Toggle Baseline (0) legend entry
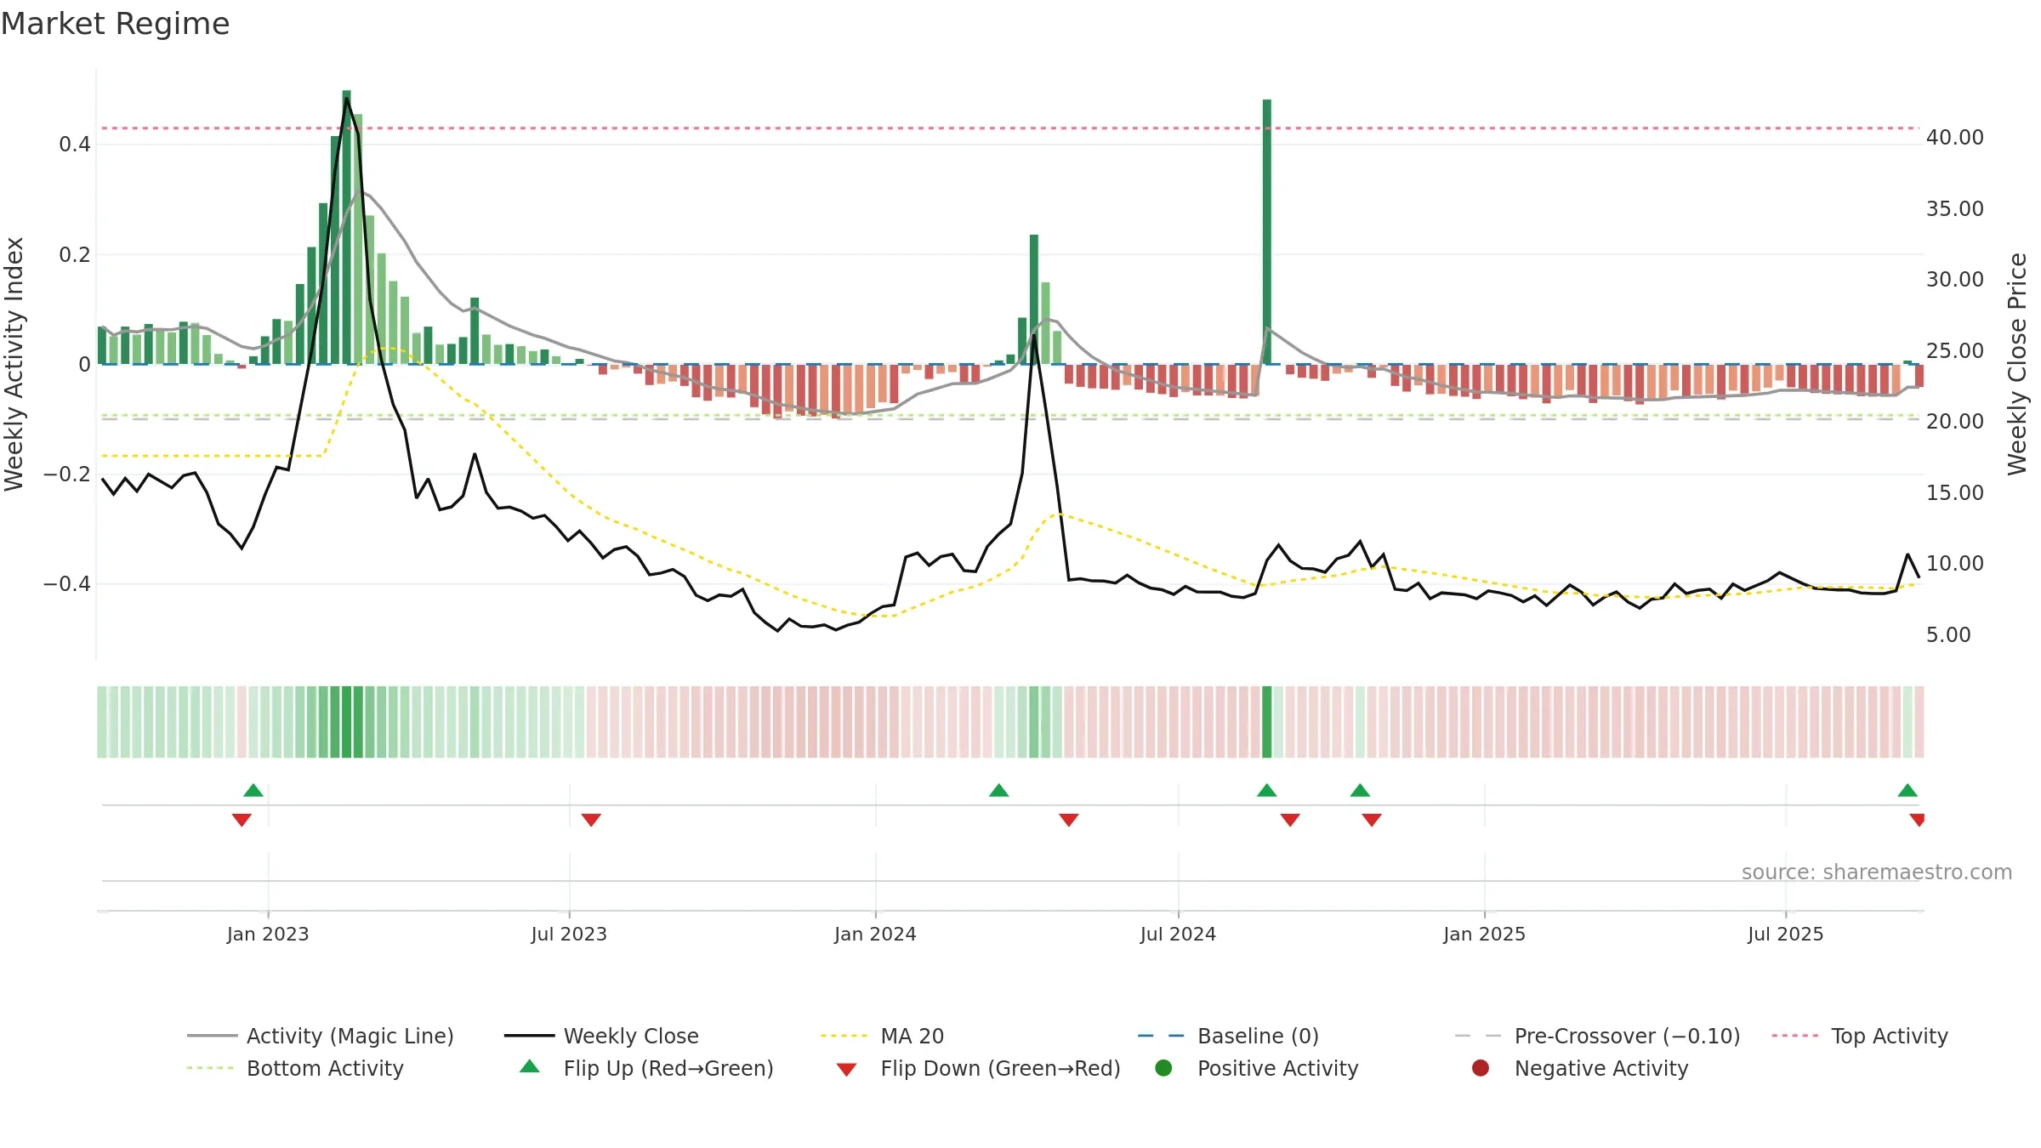This screenshot has width=2041, height=1148. tap(1228, 1036)
